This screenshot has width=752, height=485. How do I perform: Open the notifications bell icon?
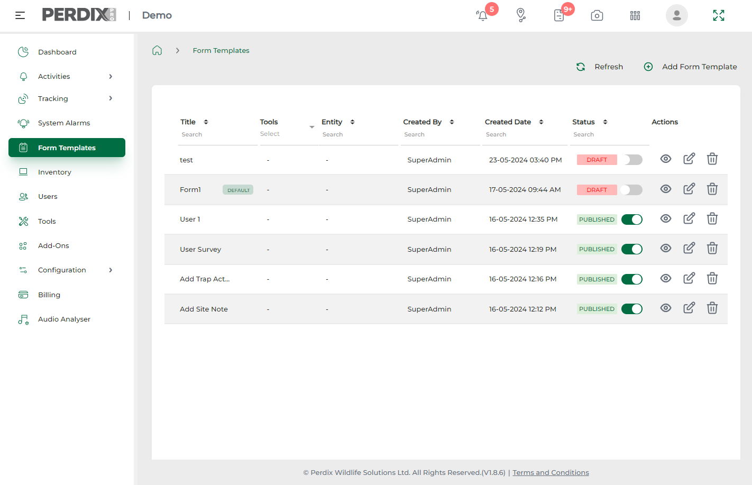pyautogui.click(x=482, y=15)
